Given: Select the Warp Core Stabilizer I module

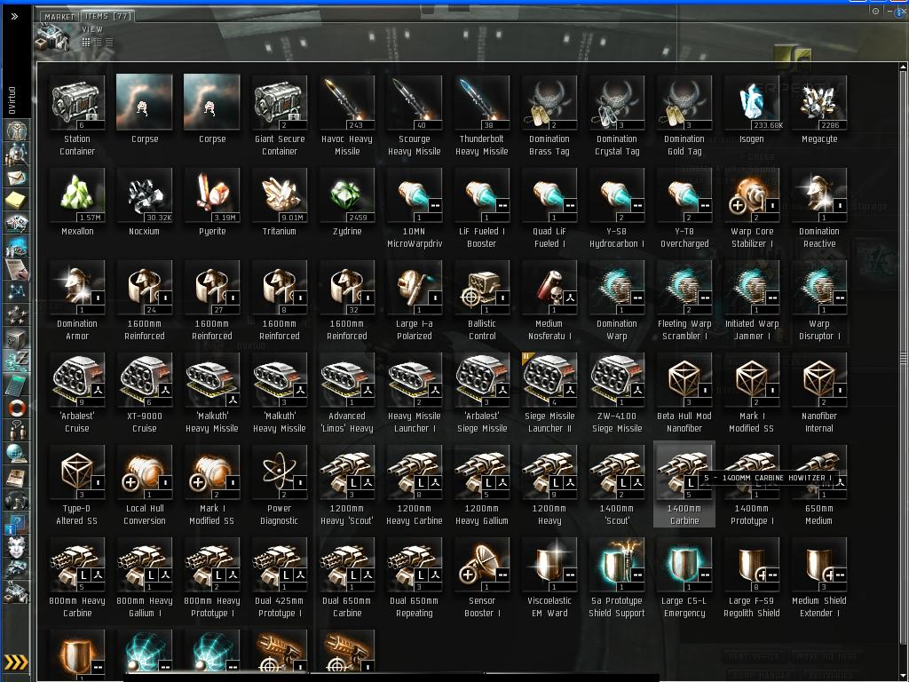Looking at the screenshot, I should click(x=752, y=209).
